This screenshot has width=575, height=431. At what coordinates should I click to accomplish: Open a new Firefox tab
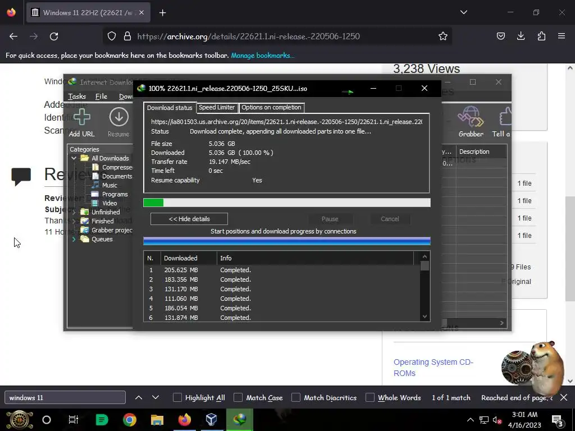coord(163,13)
